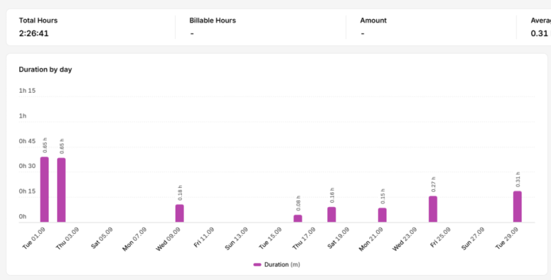
Task: Click the bar labeled 0.16 h
Action: 331,215
